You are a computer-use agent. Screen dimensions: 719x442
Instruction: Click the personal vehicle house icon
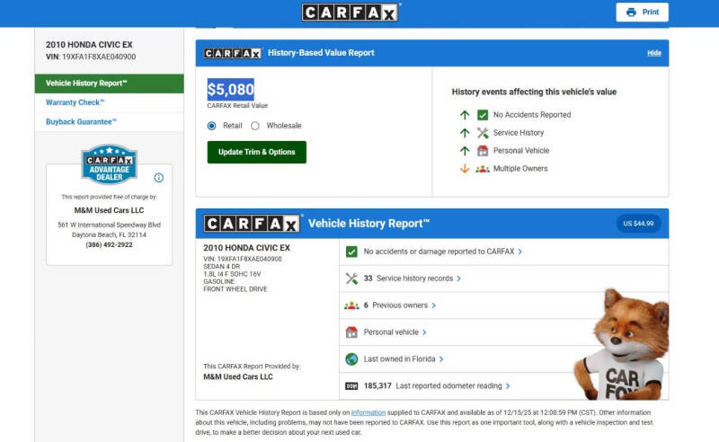(x=351, y=332)
